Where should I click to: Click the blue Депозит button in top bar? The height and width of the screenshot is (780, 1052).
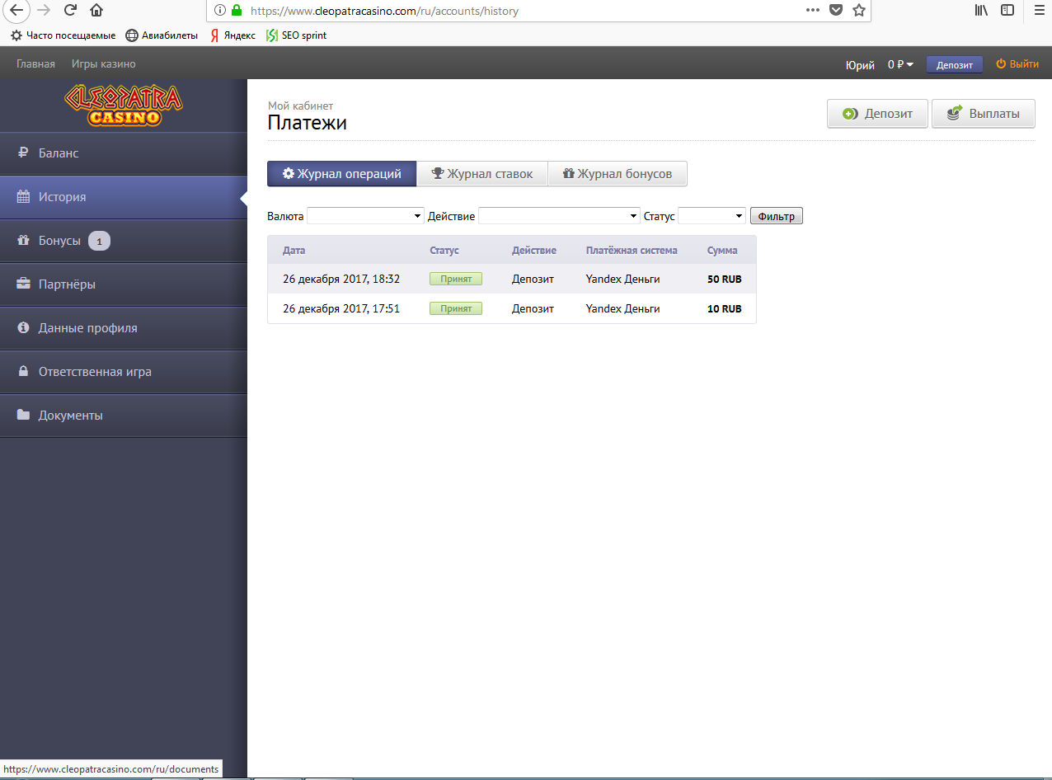(955, 64)
